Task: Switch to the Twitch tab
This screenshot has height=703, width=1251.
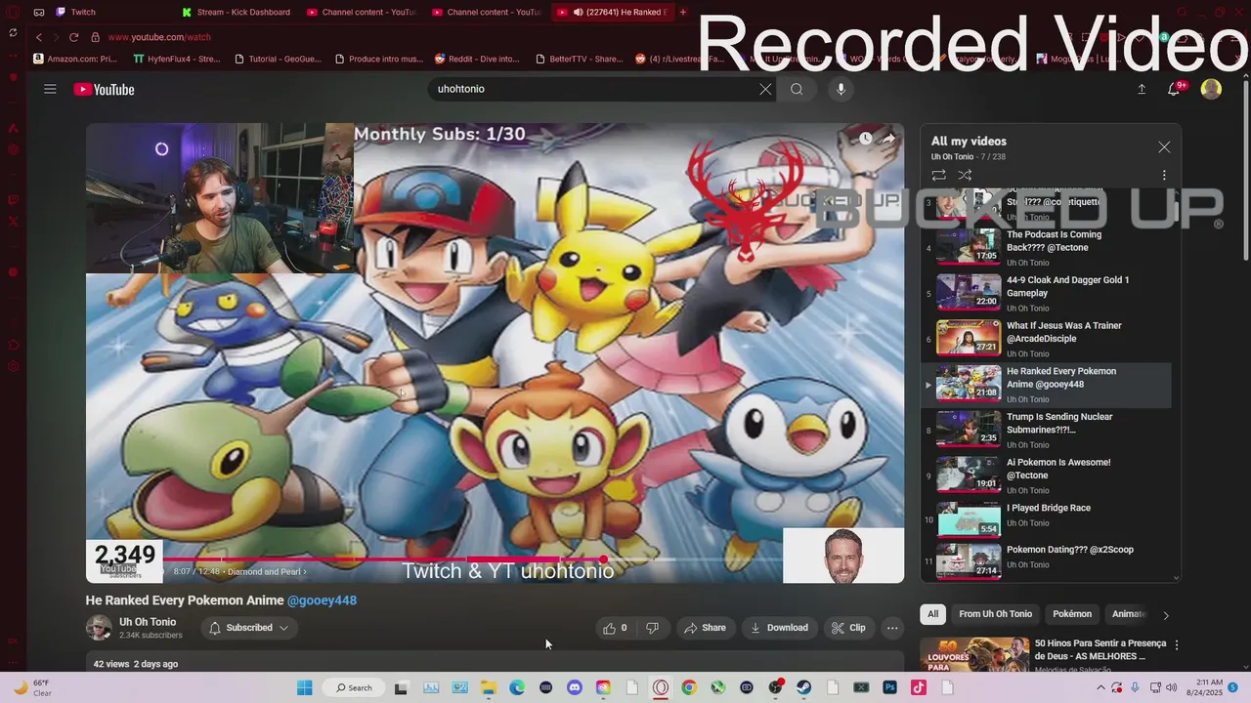Action: coord(82,12)
